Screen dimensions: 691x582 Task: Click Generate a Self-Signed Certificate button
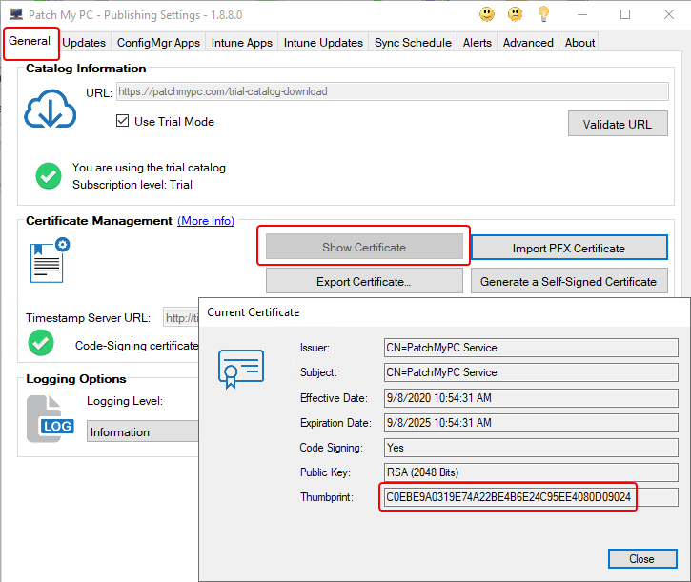tap(569, 281)
